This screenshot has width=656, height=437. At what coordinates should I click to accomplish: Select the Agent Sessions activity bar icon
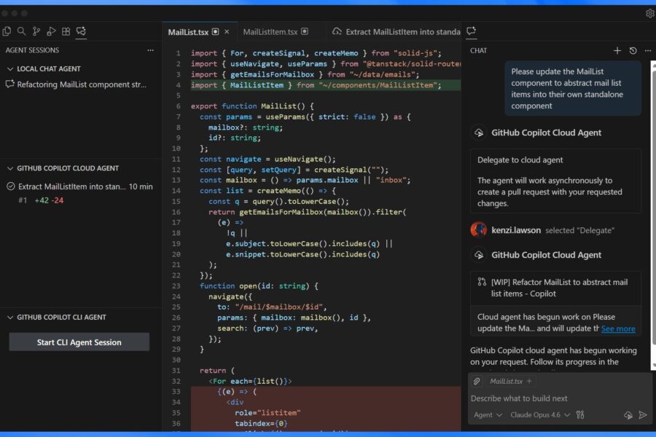(80, 32)
